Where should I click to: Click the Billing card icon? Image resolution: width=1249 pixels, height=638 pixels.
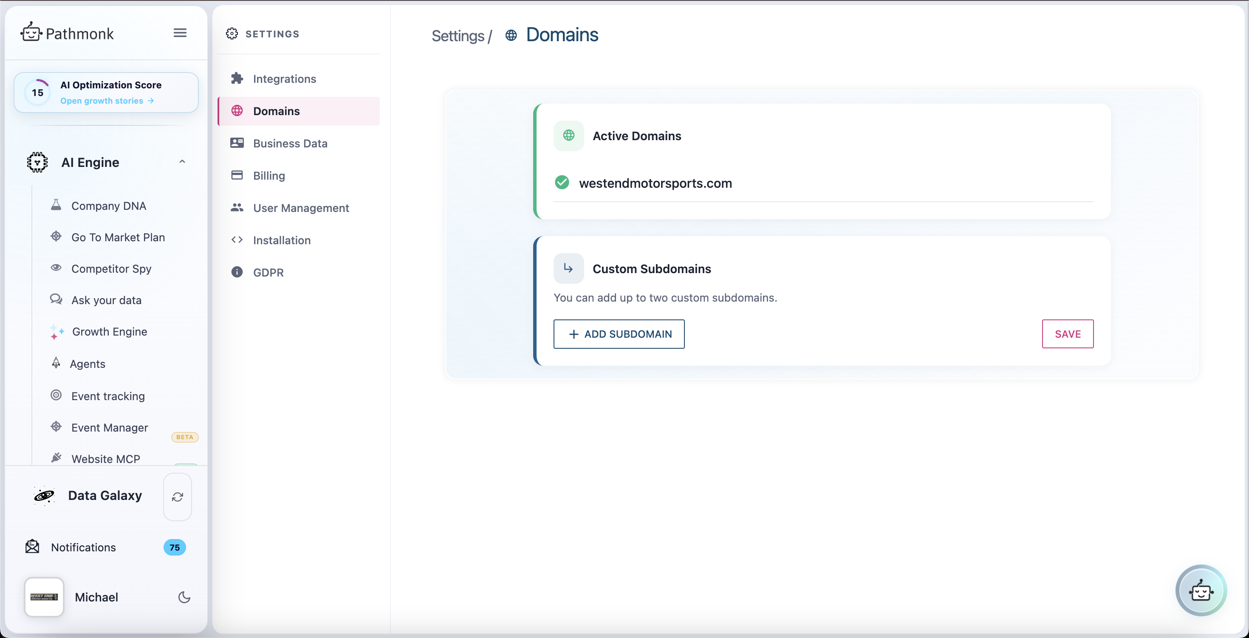tap(237, 175)
